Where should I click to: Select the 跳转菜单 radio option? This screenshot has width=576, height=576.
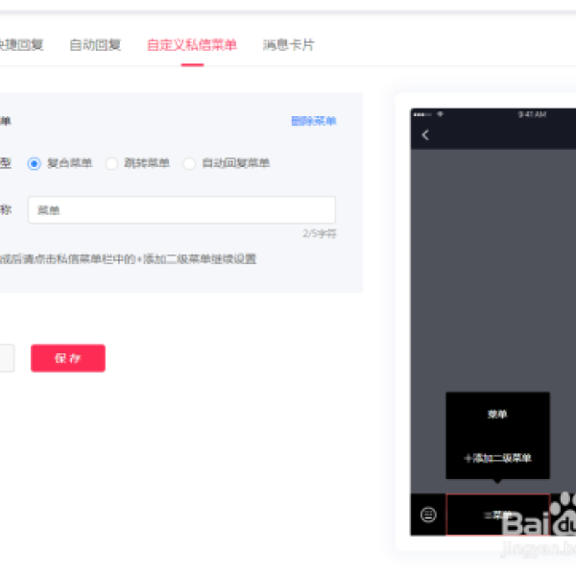(x=111, y=163)
